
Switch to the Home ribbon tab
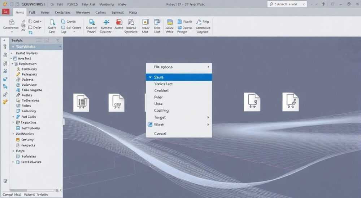19,12
